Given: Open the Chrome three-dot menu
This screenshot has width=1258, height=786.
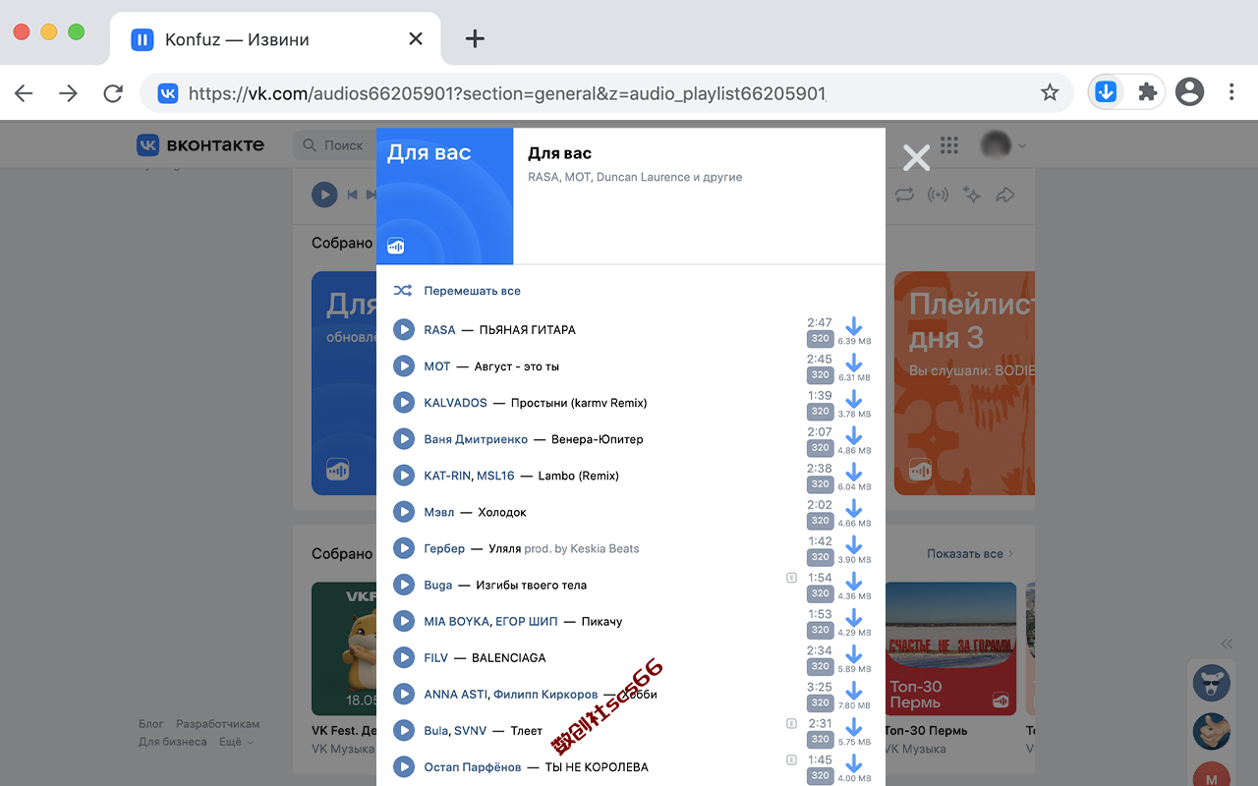Looking at the screenshot, I should pos(1231,92).
